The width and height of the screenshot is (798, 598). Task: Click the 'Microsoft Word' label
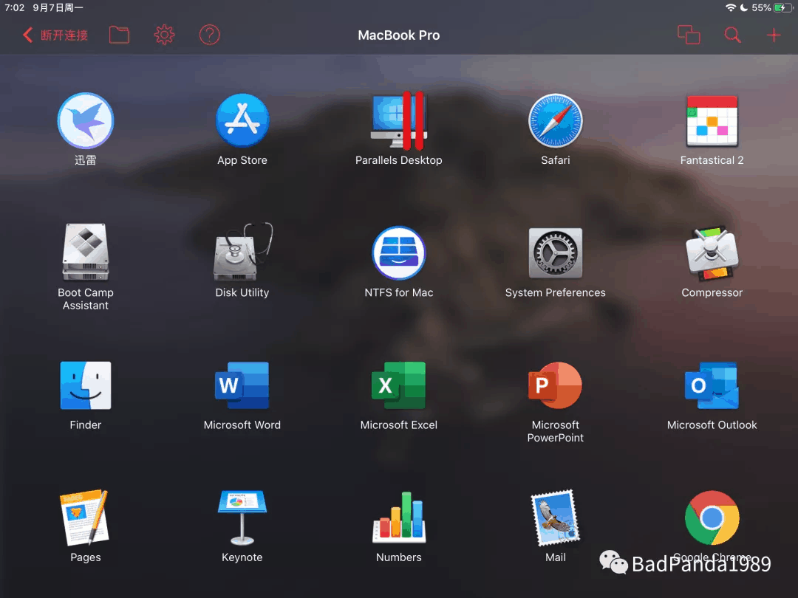click(242, 425)
